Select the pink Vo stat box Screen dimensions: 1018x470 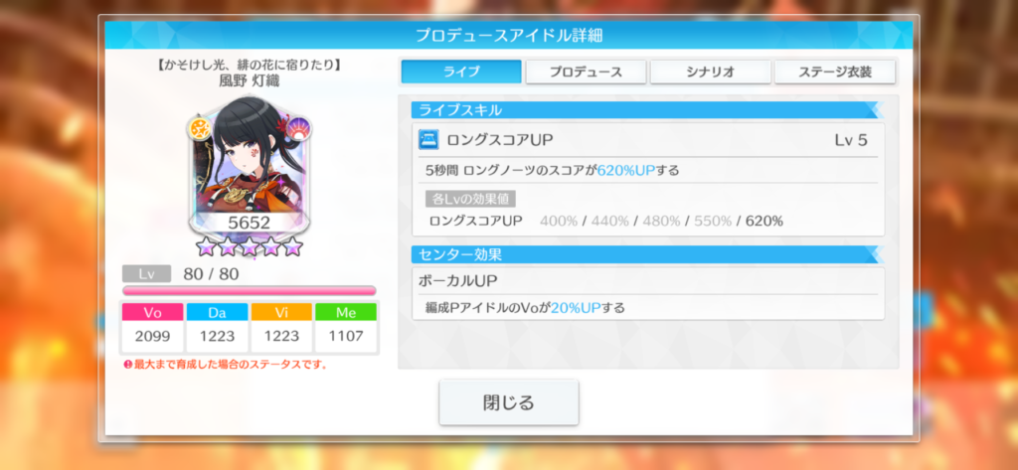coord(152,328)
